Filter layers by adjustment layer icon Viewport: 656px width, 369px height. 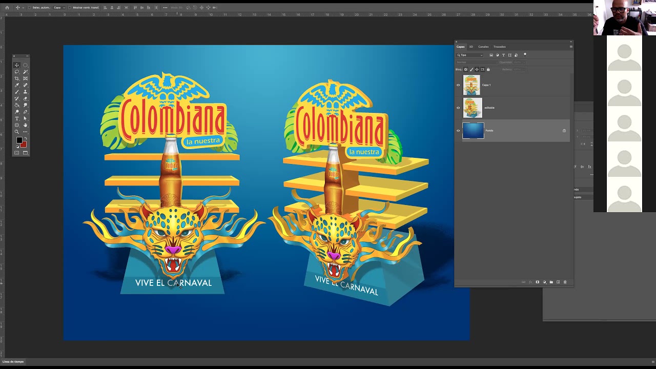(x=497, y=55)
